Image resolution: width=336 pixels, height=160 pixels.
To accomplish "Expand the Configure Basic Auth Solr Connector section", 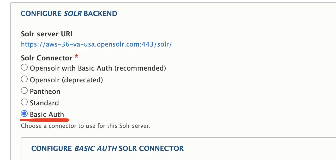I will [x=107, y=148].
